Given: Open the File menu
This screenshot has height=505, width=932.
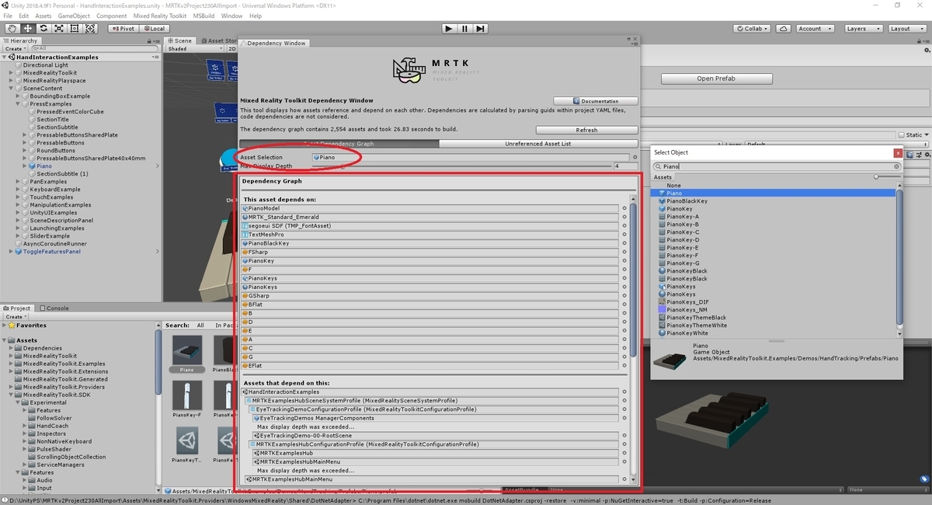Looking at the screenshot, I should pyautogui.click(x=7, y=16).
